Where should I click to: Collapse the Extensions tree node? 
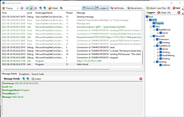point(154,40)
